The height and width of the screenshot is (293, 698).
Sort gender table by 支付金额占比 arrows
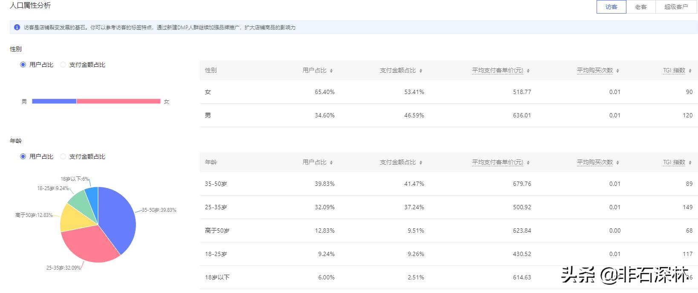(421, 71)
